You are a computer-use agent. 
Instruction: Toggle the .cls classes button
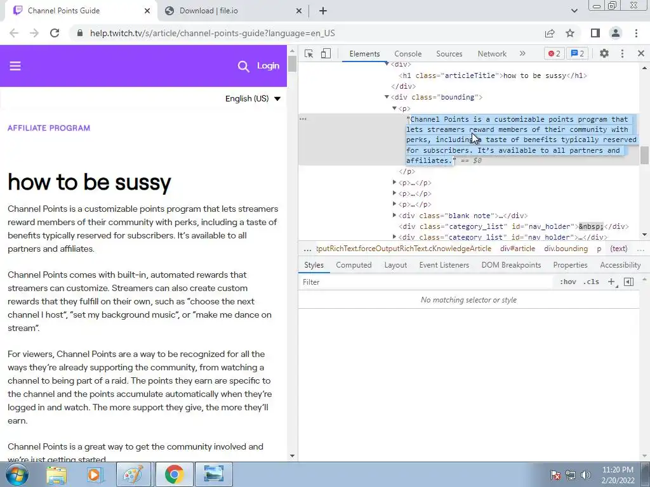coord(591,282)
